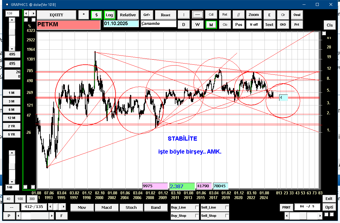Viewport: 340px width, 223px height.
Task: Select the Oval drawing tool
Action: 297,15
